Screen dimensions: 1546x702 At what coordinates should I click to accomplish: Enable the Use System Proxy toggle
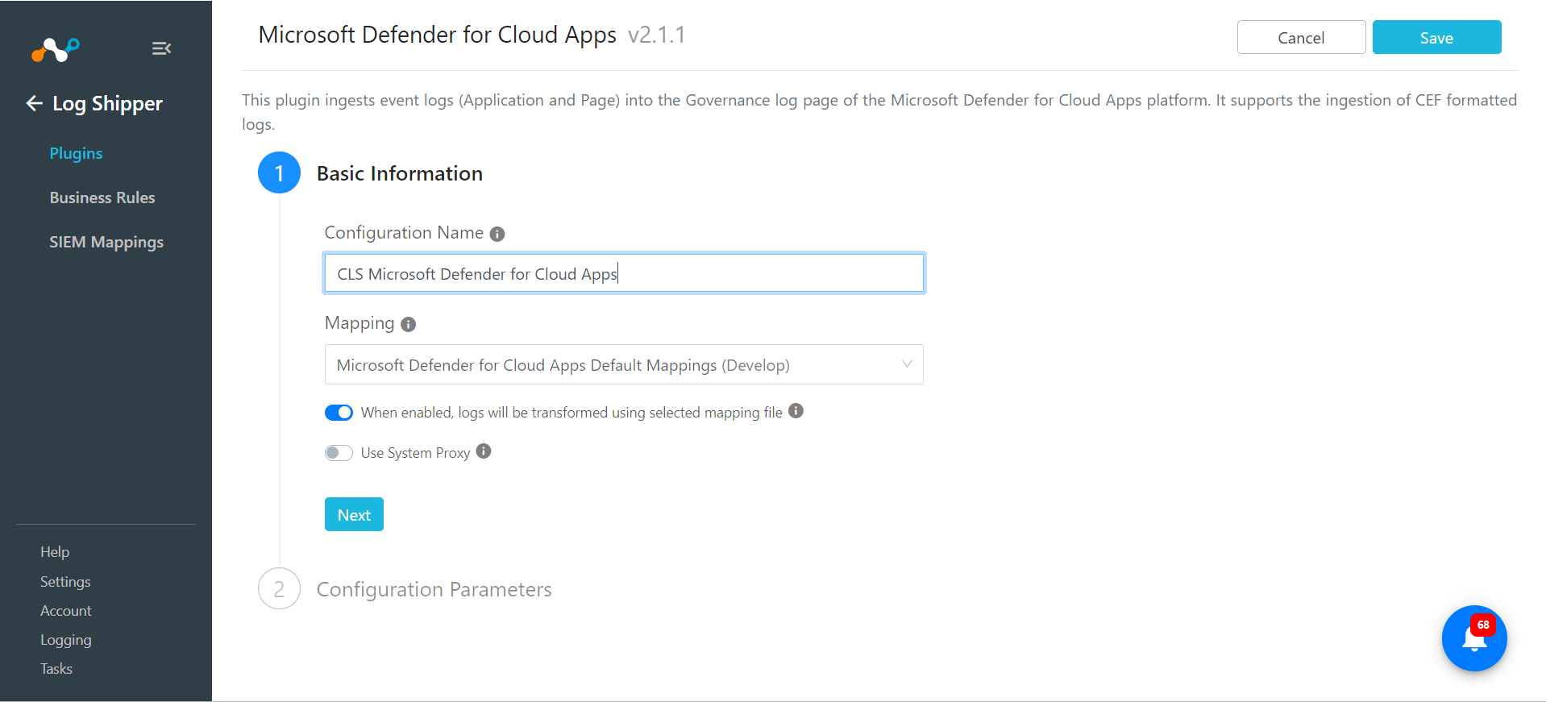pos(339,453)
